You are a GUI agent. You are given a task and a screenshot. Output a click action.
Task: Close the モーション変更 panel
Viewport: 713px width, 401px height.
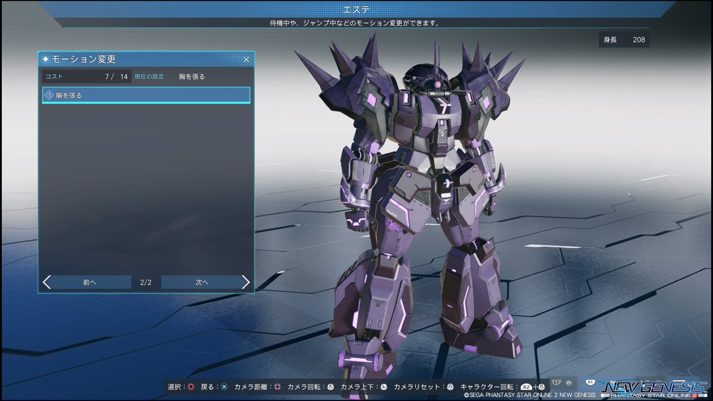click(247, 59)
